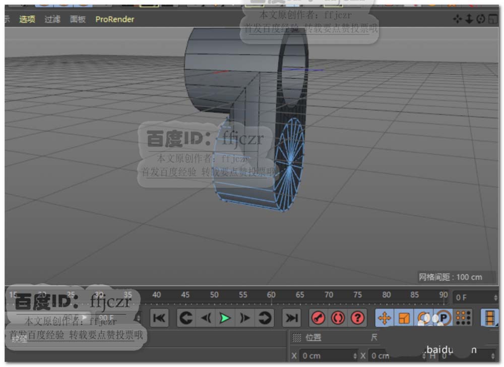Go to next keyframe
504x367 pixels.
point(265,318)
